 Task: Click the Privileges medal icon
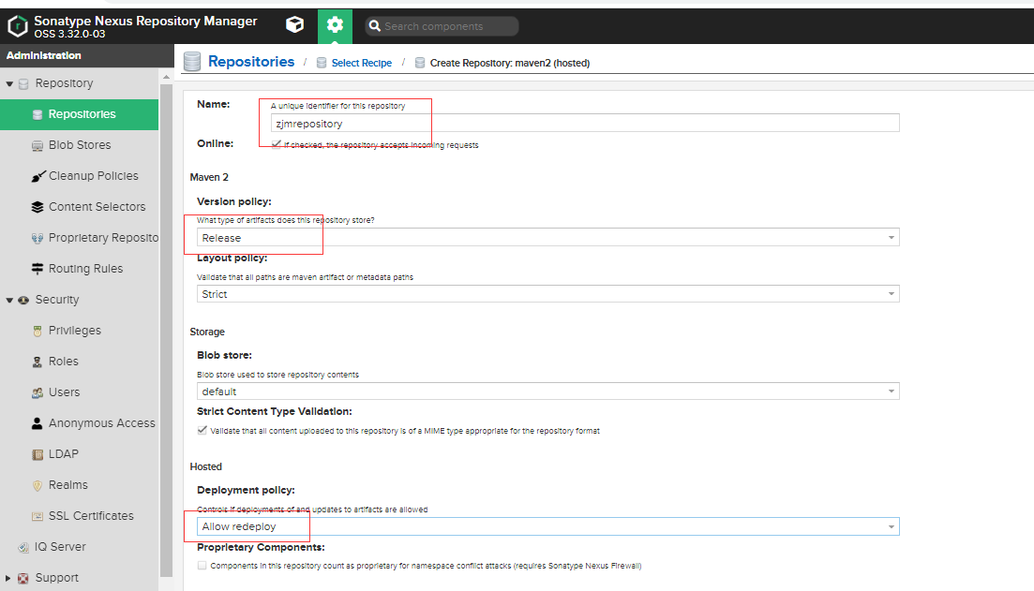click(x=37, y=331)
